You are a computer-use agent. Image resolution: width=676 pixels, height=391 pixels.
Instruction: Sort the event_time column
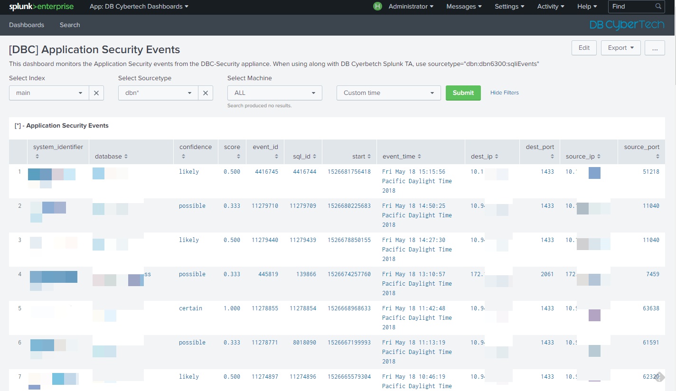point(419,157)
